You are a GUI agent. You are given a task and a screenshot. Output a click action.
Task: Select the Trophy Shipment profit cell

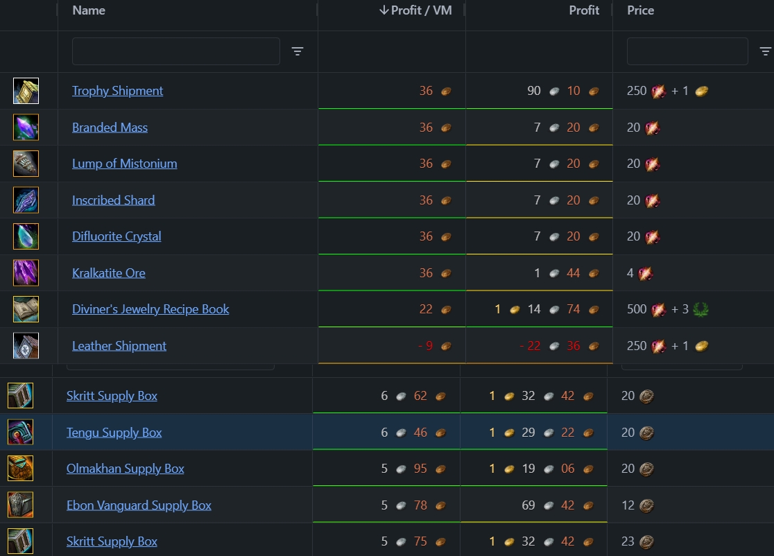(540, 91)
